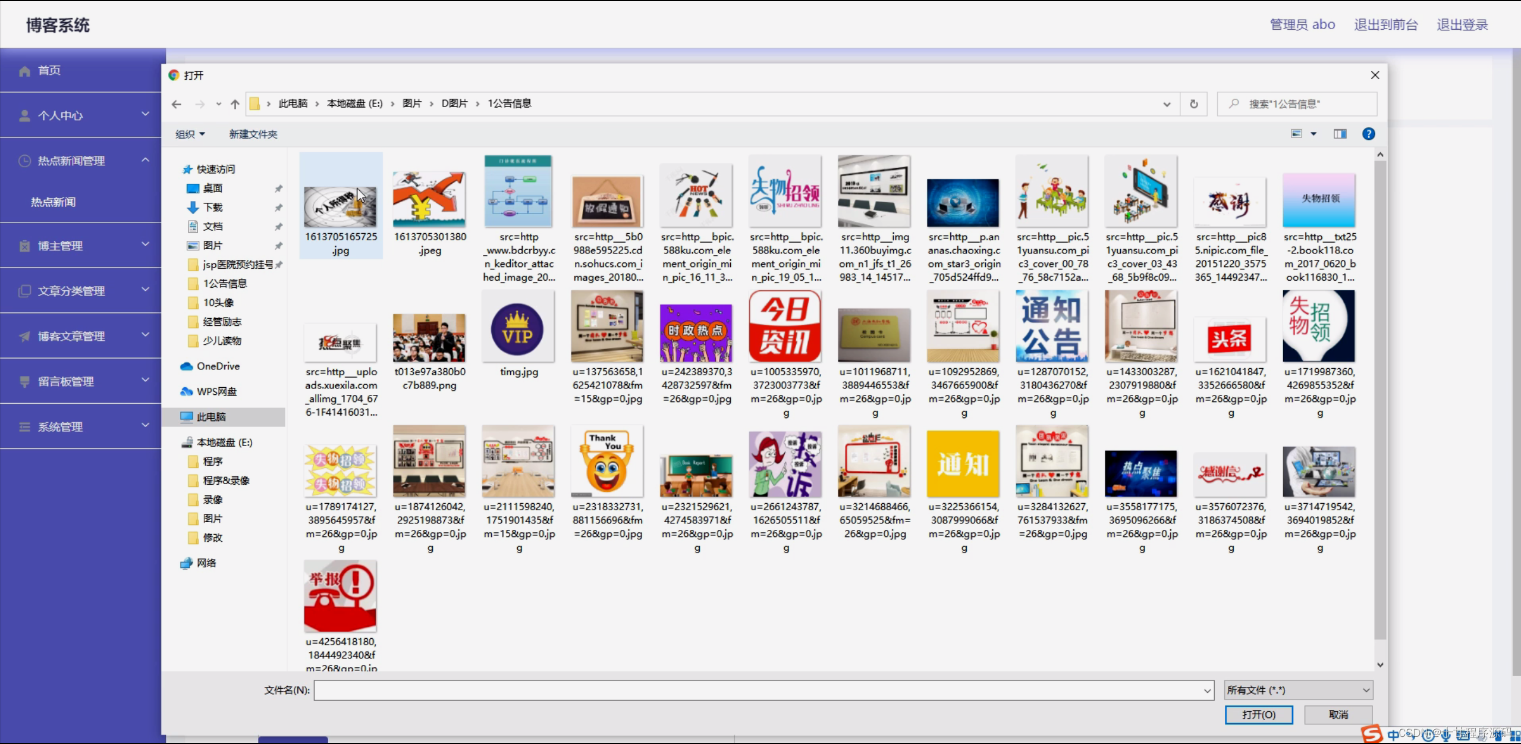The width and height of the screenshot is (1521, 744).
Task: Toggle the preview pane icon
Action: pyautogui.click(x=1340, y=134)
